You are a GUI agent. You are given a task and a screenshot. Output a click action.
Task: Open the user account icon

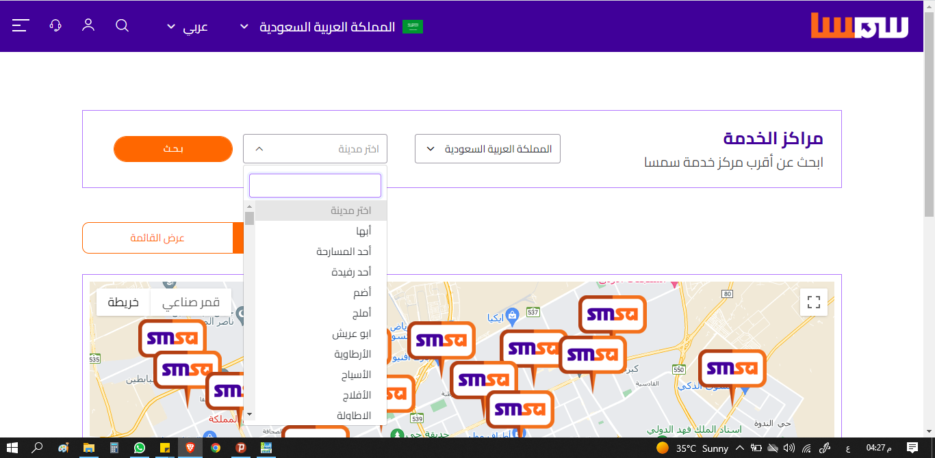[x=88, y=25]
